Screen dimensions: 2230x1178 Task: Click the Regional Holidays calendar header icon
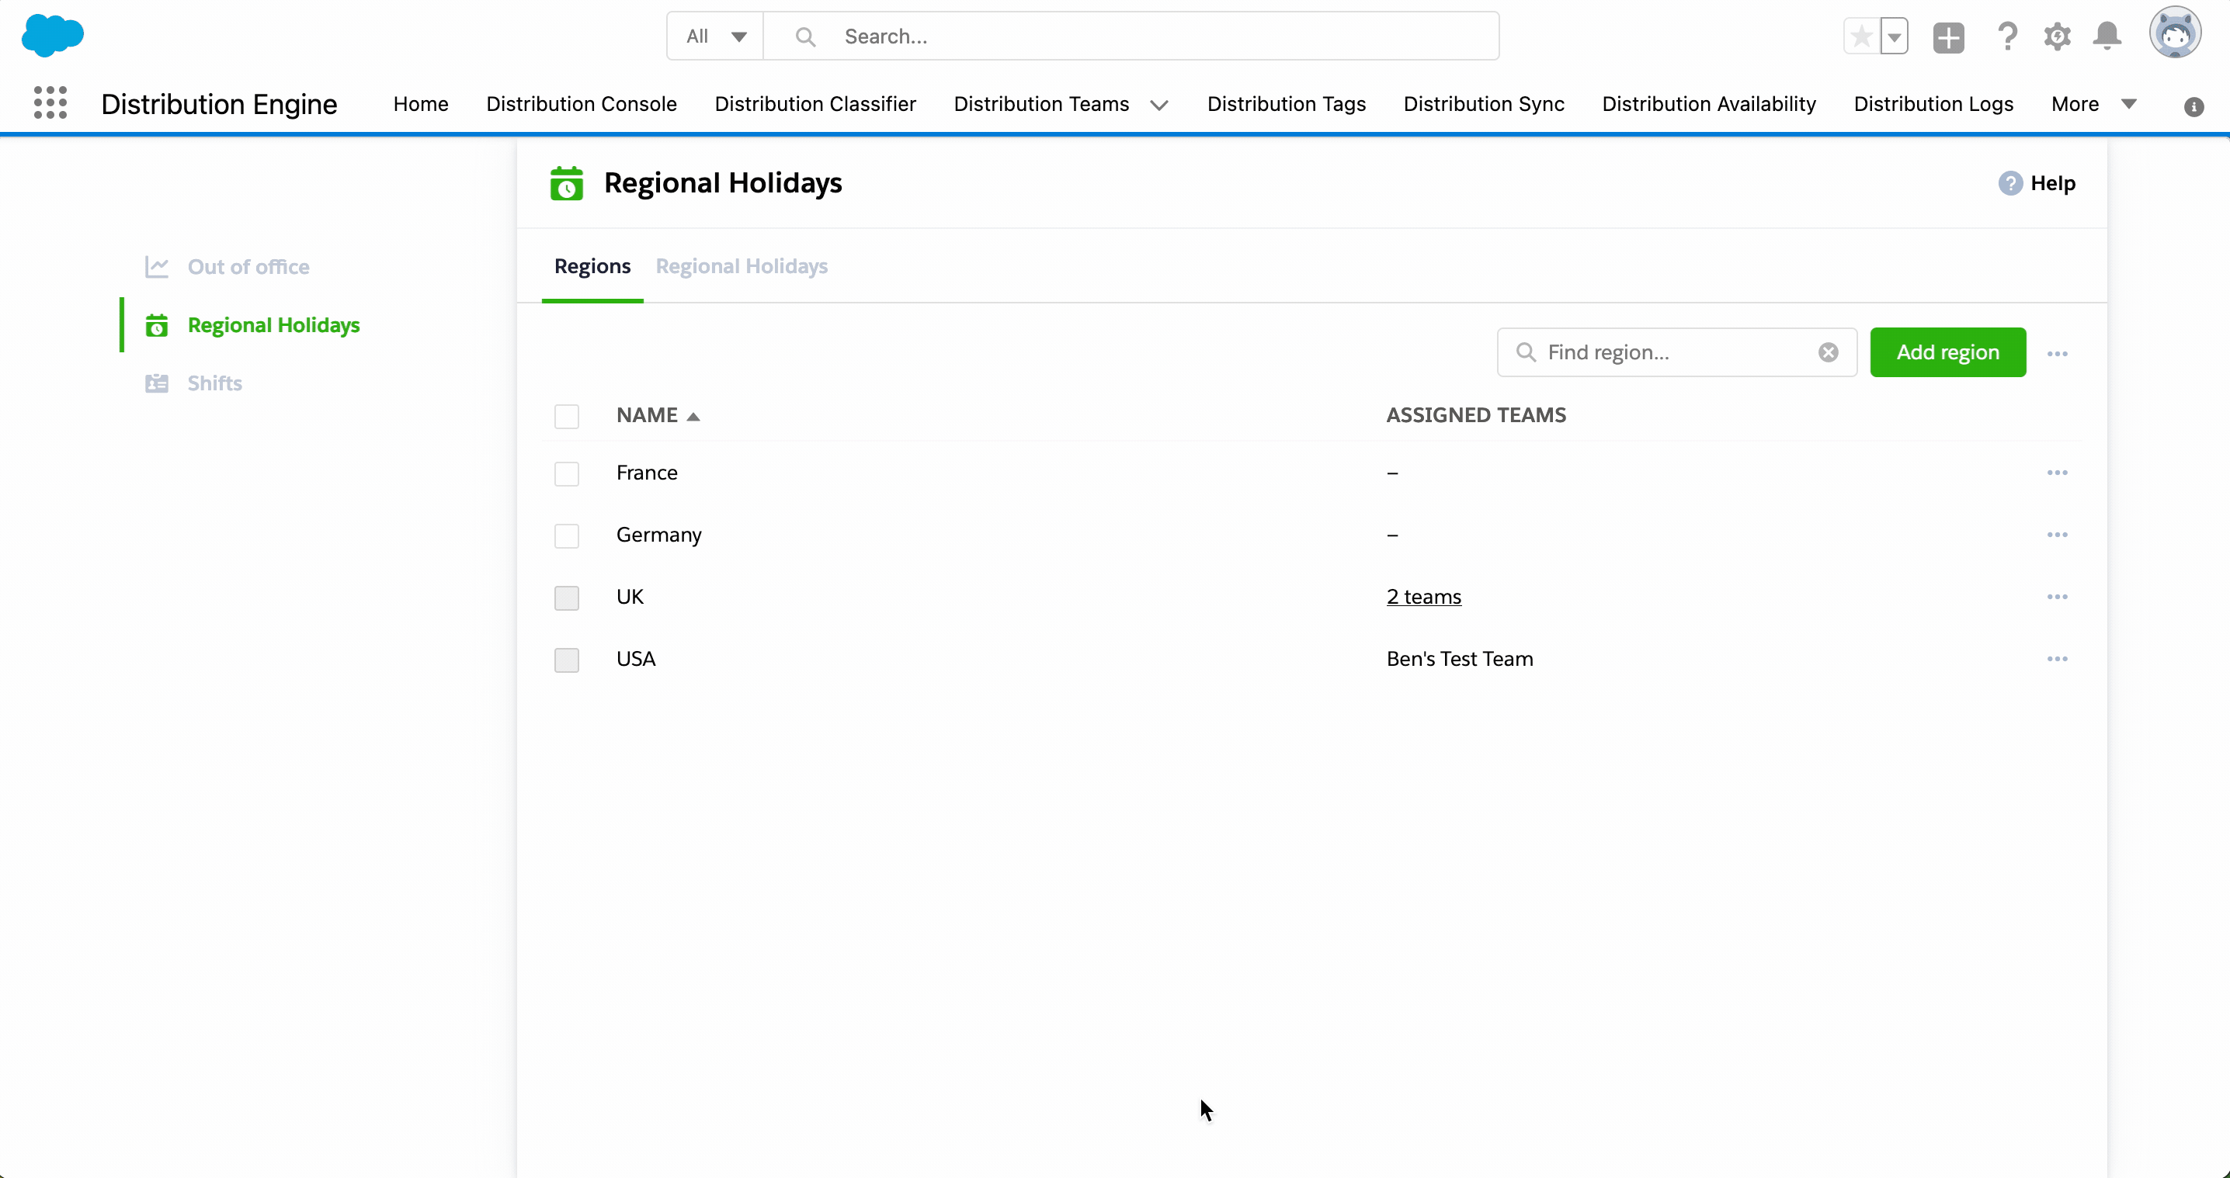(567, 183)
